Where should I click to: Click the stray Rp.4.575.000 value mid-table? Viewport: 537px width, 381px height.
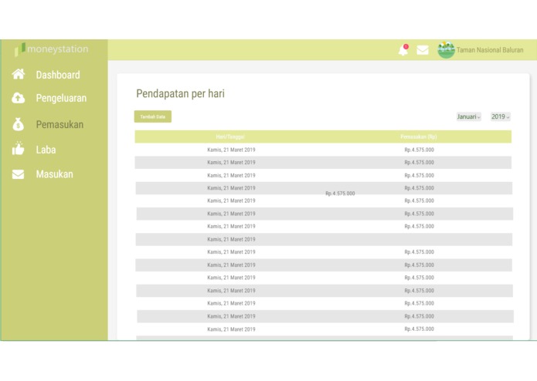[x=340, y=194]
